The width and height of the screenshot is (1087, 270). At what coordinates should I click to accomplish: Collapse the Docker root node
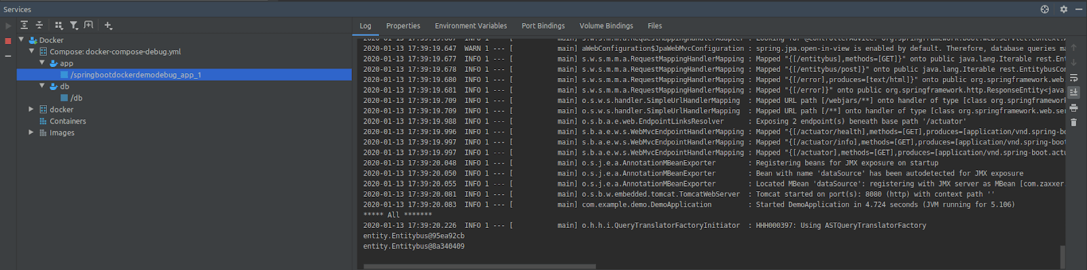(21, 39)
